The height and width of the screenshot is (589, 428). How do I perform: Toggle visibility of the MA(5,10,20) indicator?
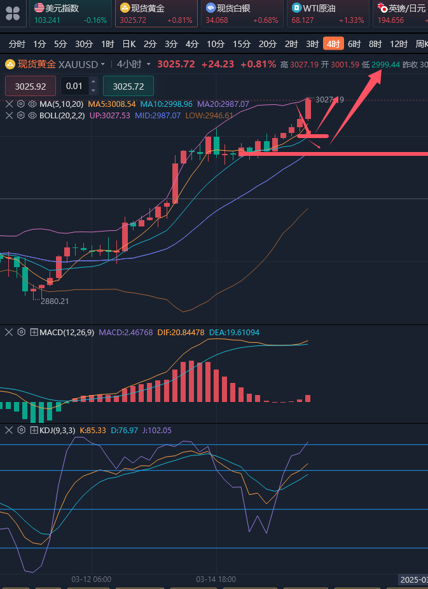(32, 104)
